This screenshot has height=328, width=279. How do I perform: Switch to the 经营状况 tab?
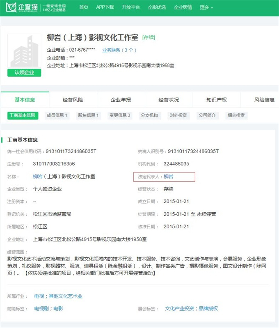pos(169,100)
